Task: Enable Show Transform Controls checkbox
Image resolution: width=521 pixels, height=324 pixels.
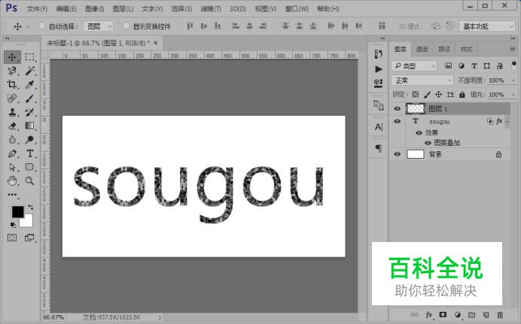Action: pos(126,26)
